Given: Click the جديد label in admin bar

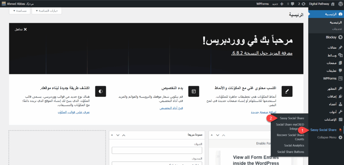Looking at the screenshot, I should coord(275,4).
